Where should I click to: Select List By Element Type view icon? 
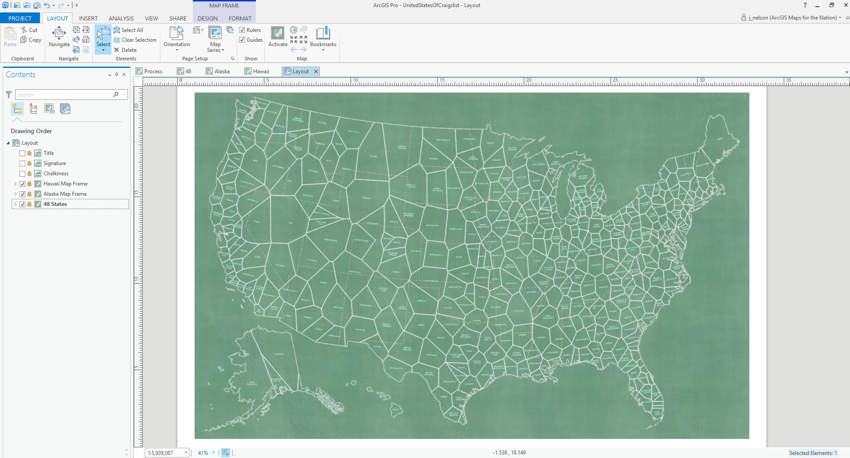(33, 109)
